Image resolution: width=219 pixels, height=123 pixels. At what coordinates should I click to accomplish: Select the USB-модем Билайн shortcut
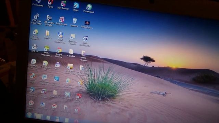click(x=49, y=20)
